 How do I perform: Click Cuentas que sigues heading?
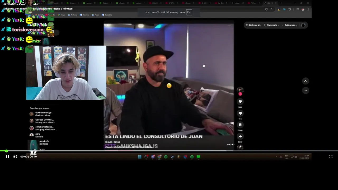tap(39, 108)
